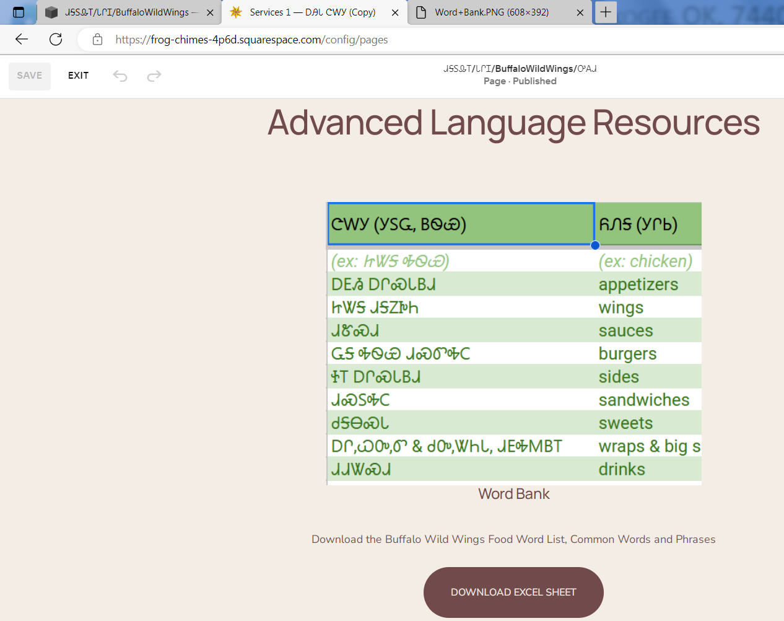Click the word 'appetizers' in the table
Screen dimensions: 784x621
[638, 284]
